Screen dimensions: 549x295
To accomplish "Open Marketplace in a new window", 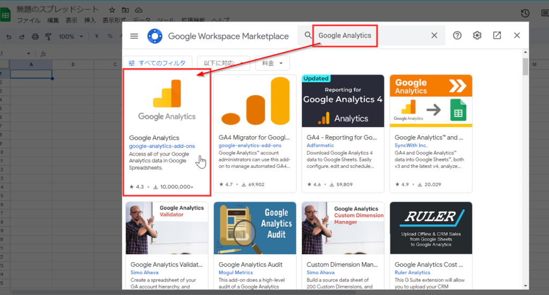I will point(497,35).
